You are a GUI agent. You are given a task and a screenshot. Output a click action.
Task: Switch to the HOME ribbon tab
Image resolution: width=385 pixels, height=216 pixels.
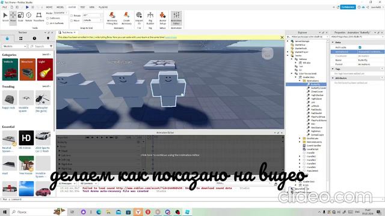pyautogui.click(x=49, y=7)
